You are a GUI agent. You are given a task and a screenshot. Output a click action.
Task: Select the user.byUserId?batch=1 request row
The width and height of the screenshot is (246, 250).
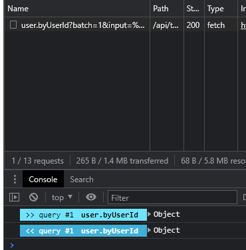point(125,25)
